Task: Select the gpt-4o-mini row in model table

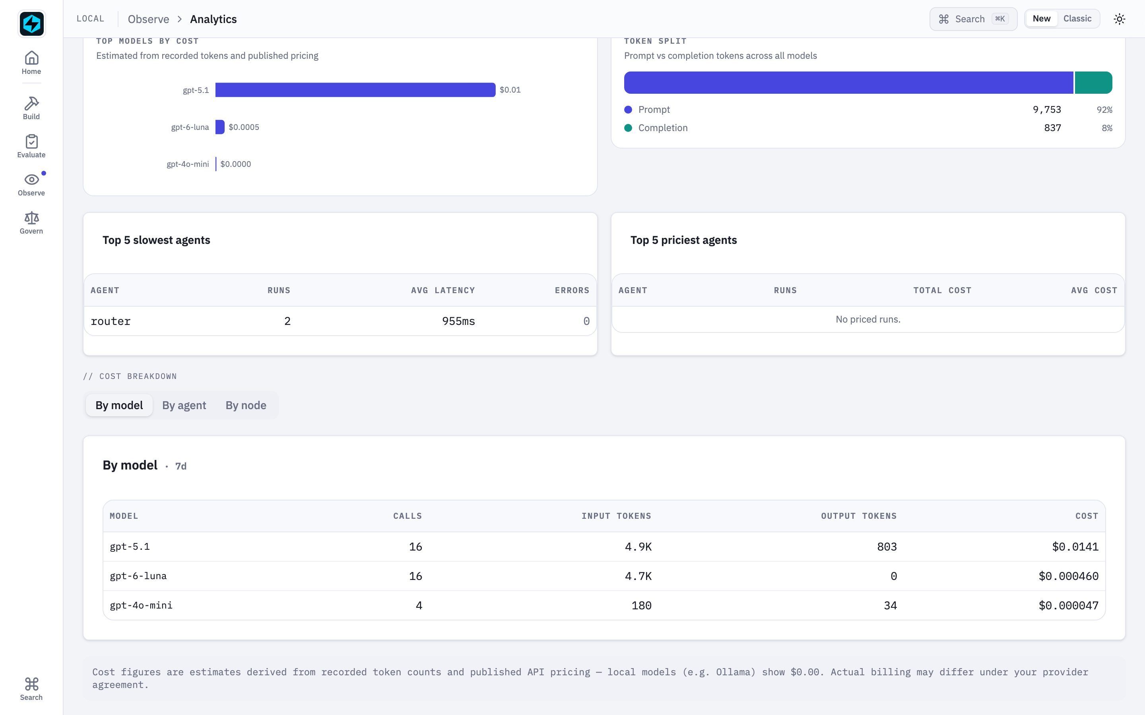Action: [x=604, y=605]
